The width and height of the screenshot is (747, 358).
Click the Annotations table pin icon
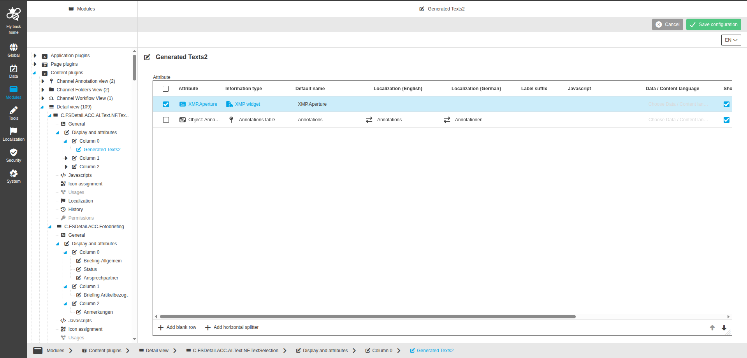click(x=231, y=120)
